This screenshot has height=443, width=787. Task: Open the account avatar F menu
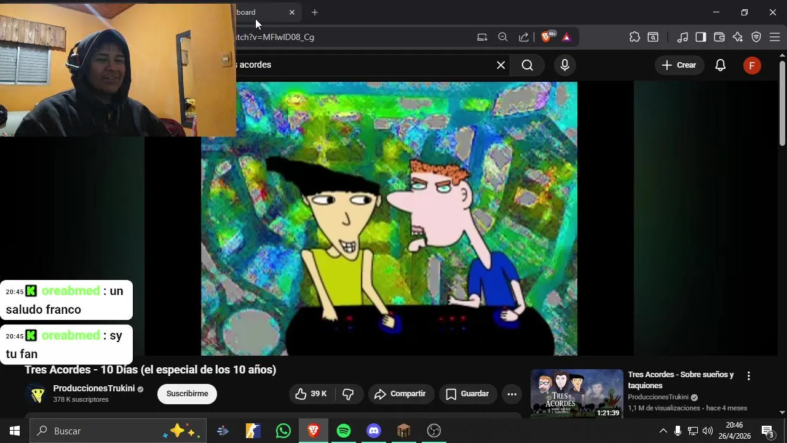(752, 65)
